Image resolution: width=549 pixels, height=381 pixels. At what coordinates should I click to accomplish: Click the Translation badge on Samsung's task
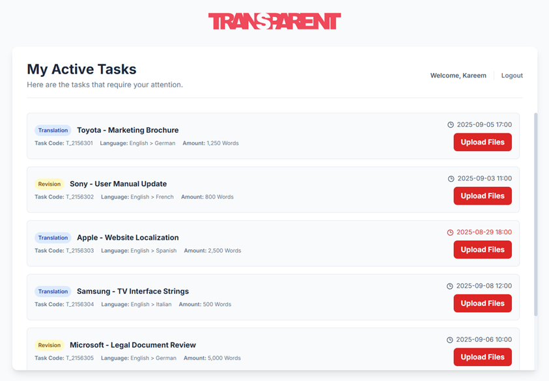[x=52, y=291]
